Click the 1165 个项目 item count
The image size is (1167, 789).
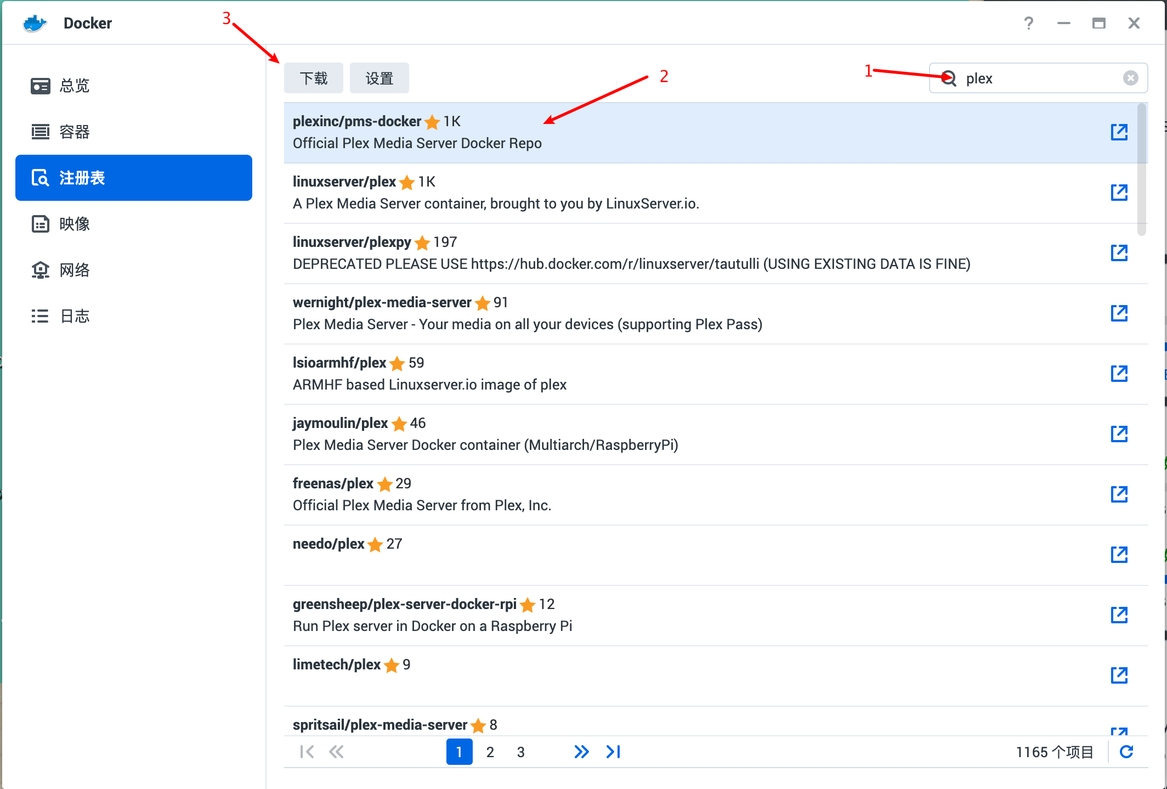click(x=1054, y=752)
